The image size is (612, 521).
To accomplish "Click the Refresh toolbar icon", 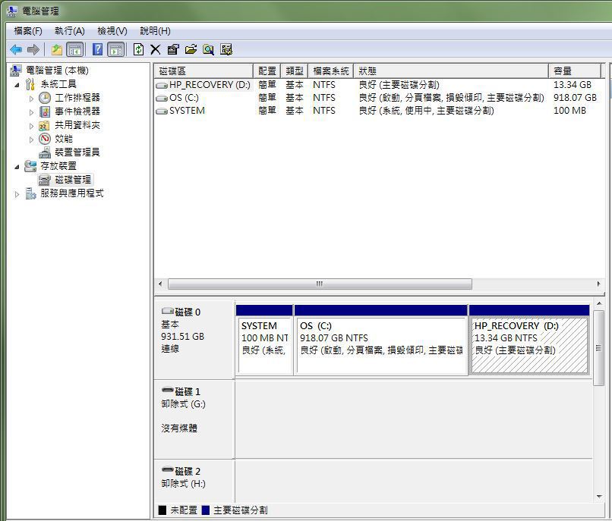I will (x=138, y=49).
